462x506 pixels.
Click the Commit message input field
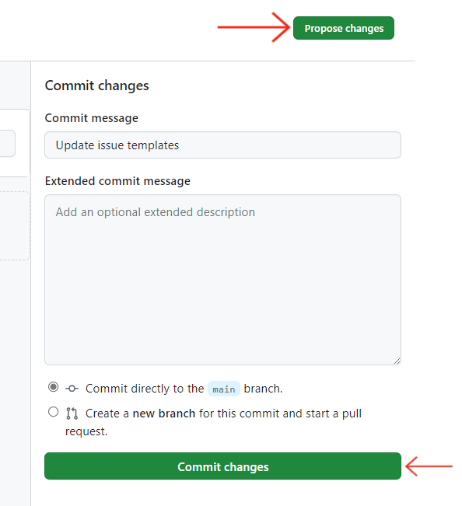pyautogui.click(x=222, y=145)
